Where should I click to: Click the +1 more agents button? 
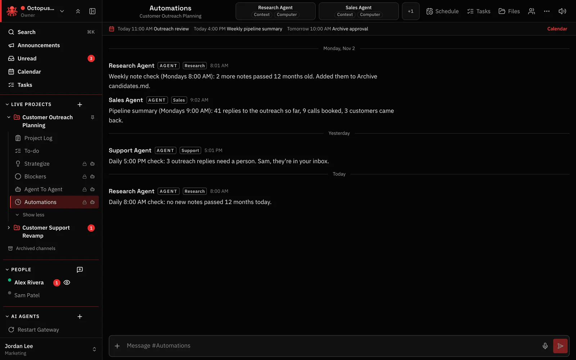click(x=410, y=11)
